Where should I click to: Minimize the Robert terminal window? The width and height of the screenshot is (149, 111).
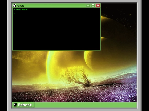(x=88, y=5)
